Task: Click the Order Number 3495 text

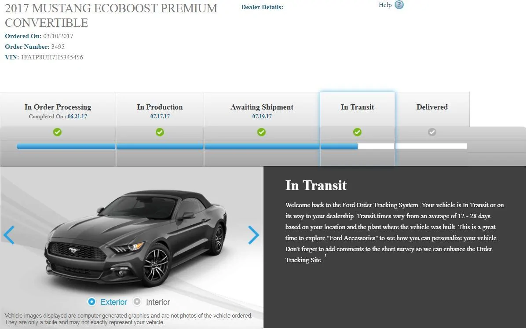Action: pyautogui.click(x=35, y=47)
